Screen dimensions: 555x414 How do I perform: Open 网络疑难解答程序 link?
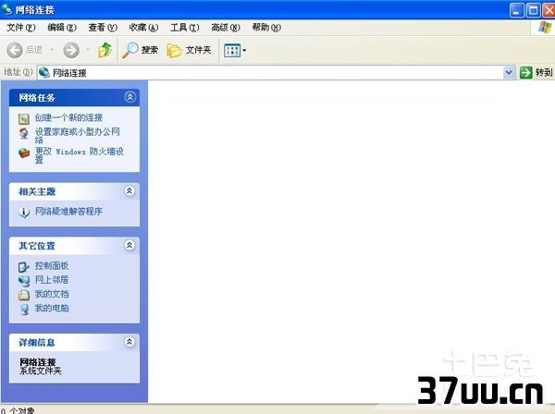coord(68,212)
